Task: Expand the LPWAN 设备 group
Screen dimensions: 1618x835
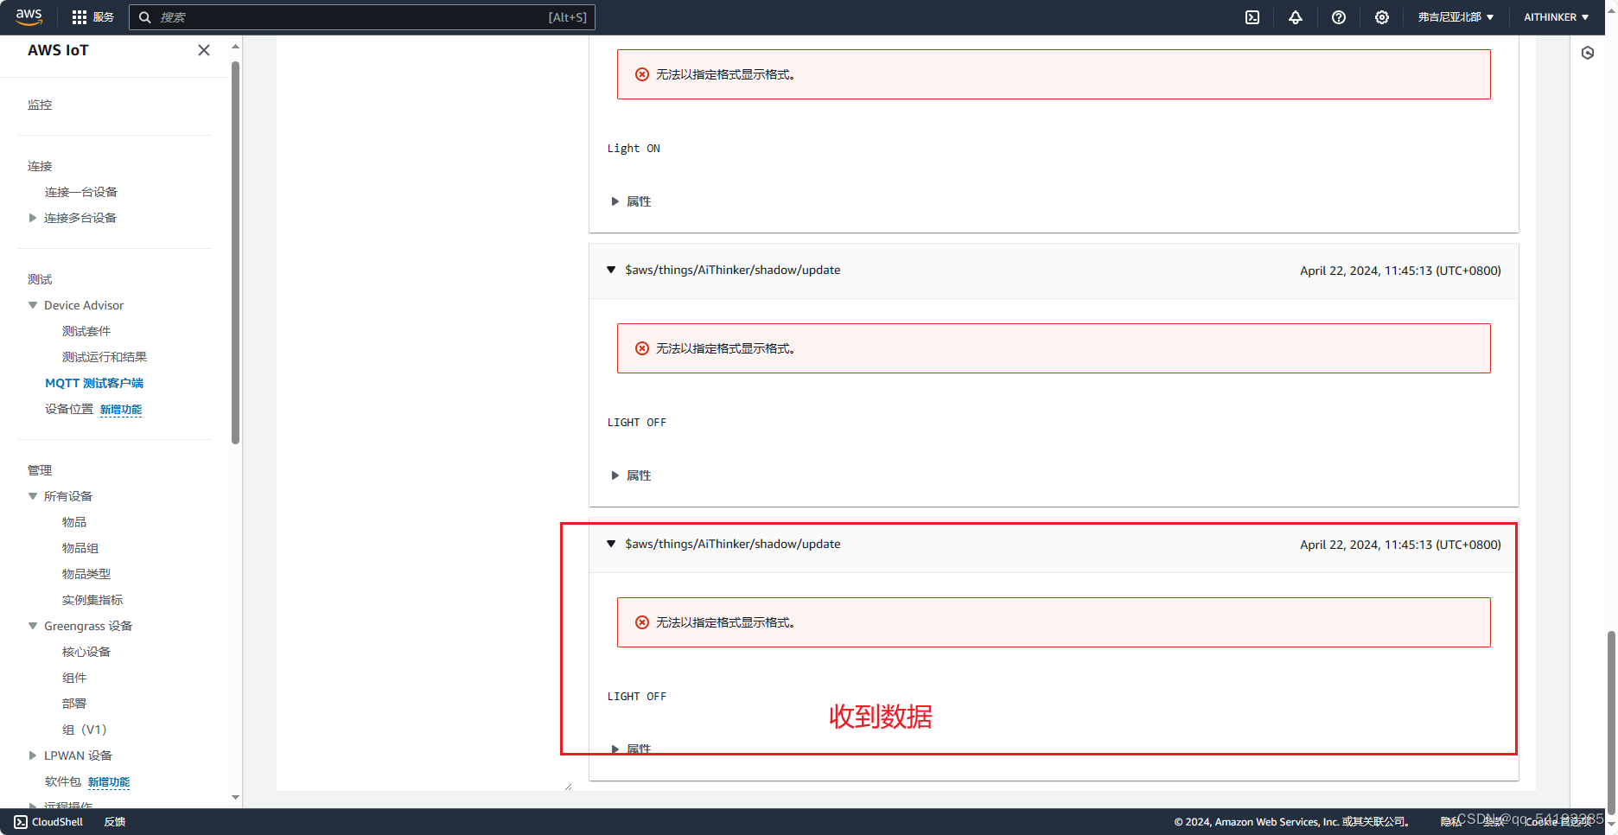Action: pos(33,755)
